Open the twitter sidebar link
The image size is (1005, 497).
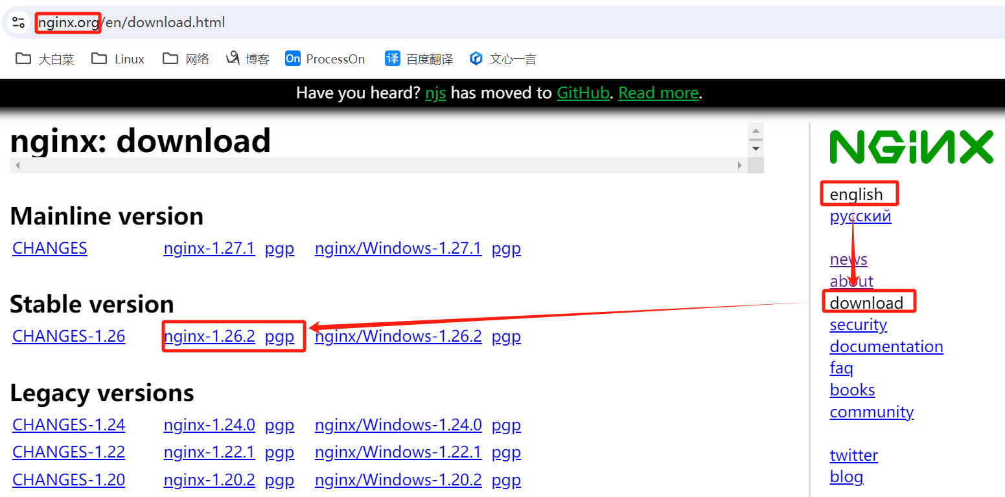[x=853, y=456]
